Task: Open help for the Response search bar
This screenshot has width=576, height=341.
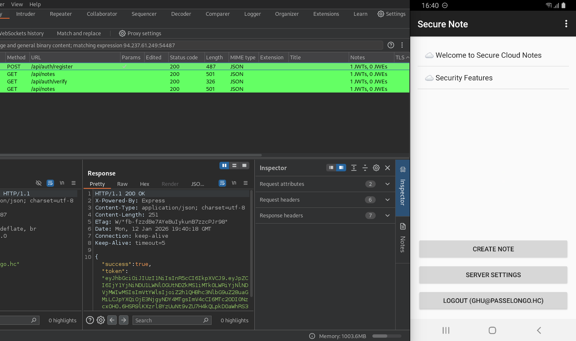Action: click(x=90, y=320)
